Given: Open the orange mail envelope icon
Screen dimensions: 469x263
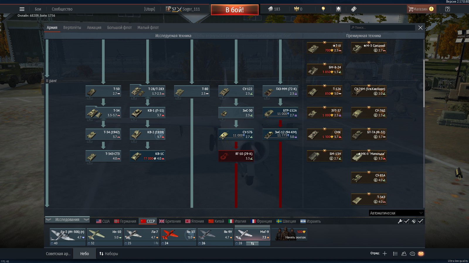Looking at the screenshot, I should point(421,254).
